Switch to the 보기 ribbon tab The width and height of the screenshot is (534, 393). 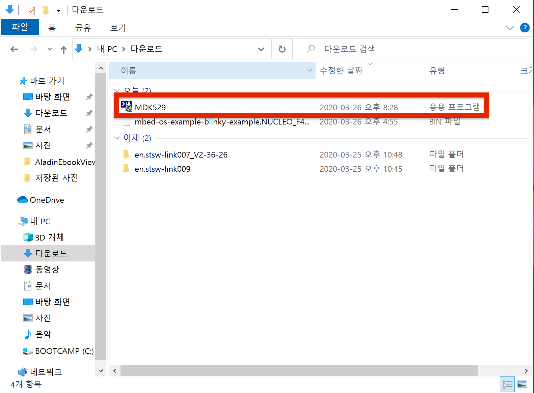[118, 28]
